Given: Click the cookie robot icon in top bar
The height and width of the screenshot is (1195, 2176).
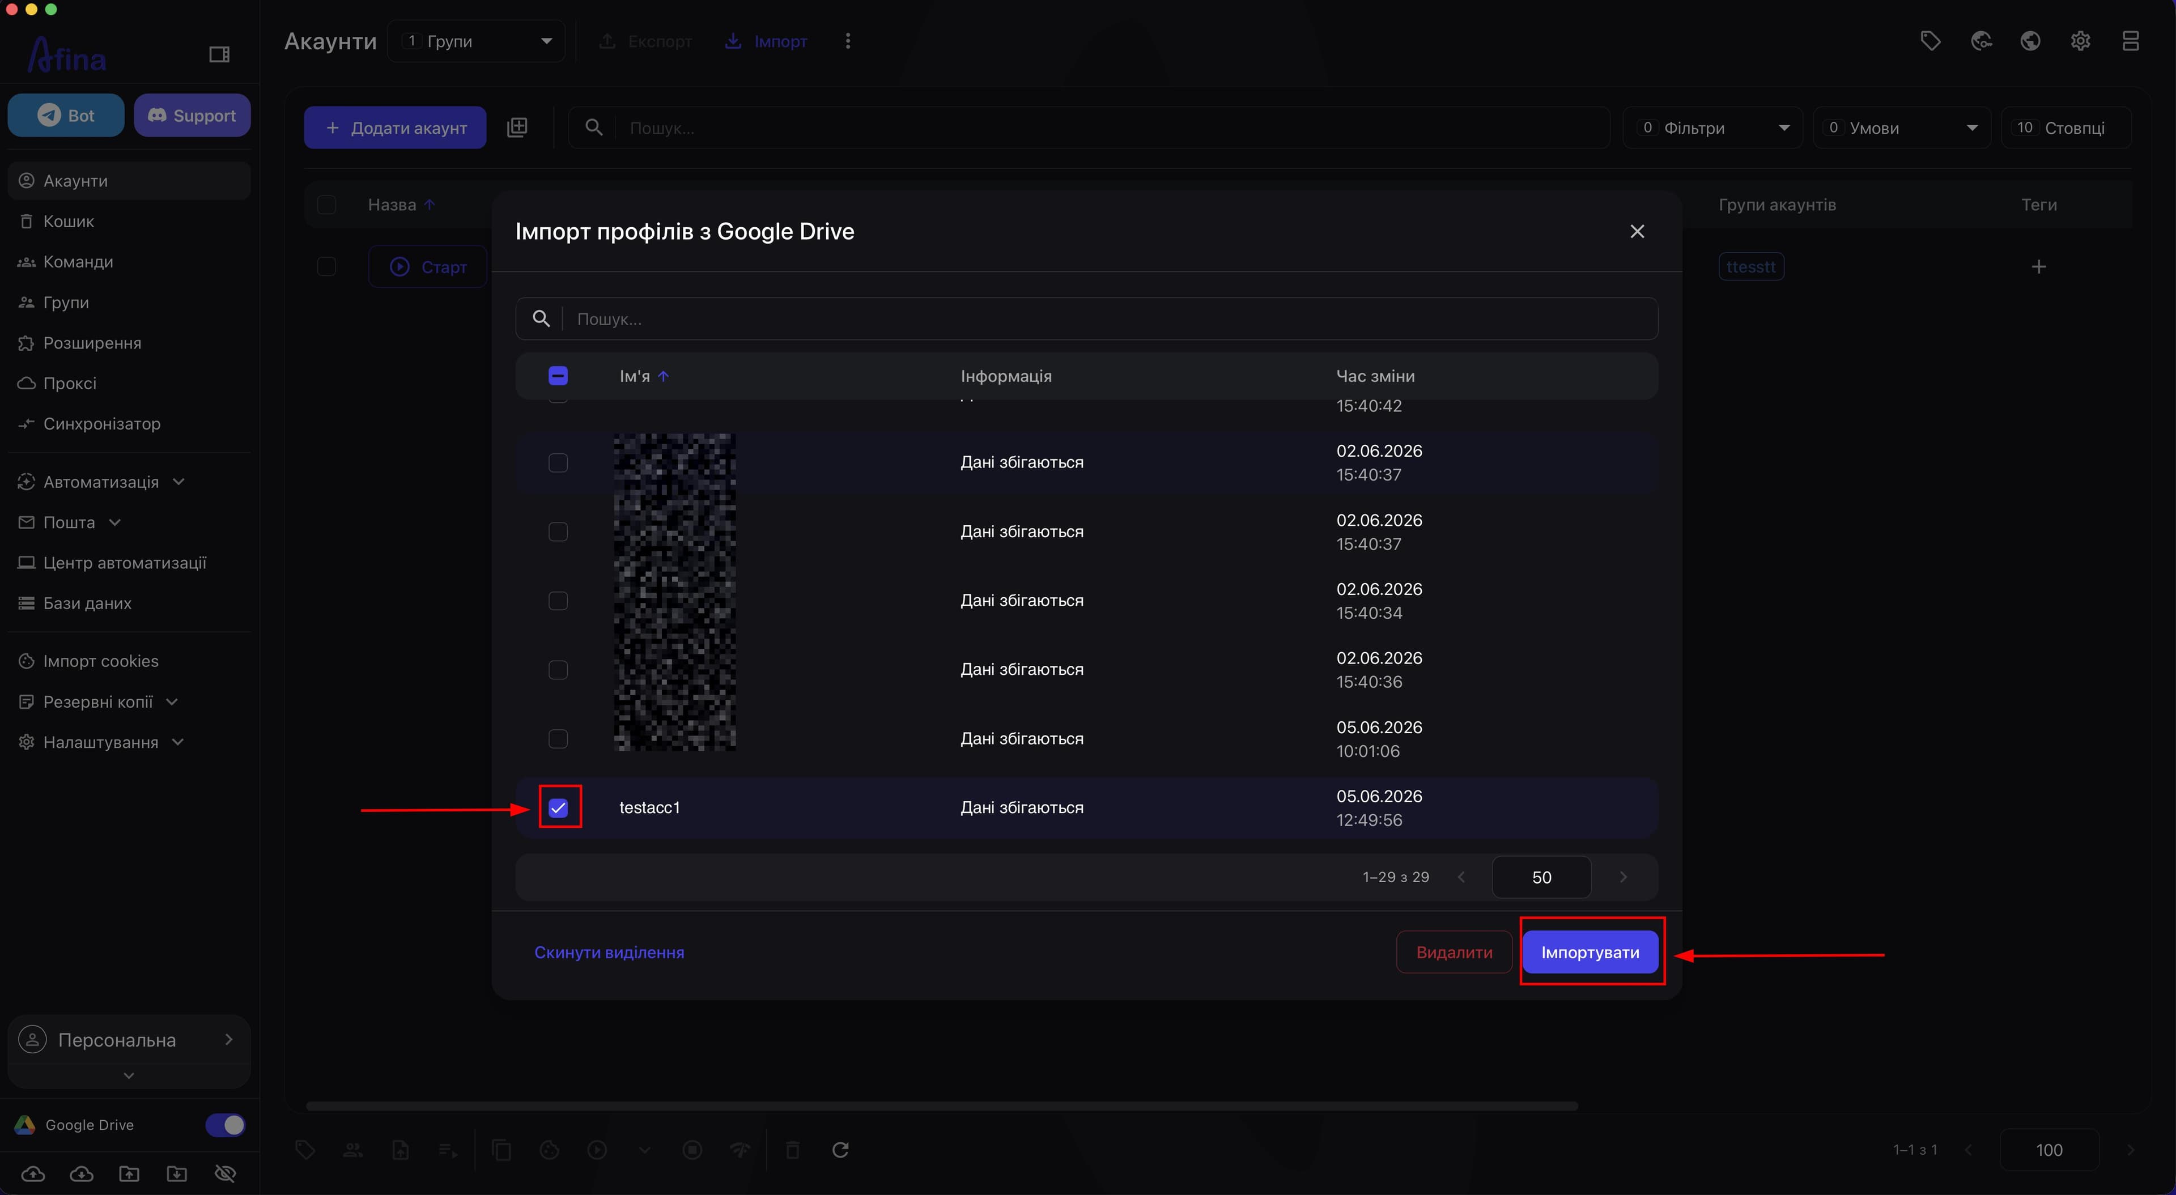Looking at the screenshot, I should point(1981,41).
